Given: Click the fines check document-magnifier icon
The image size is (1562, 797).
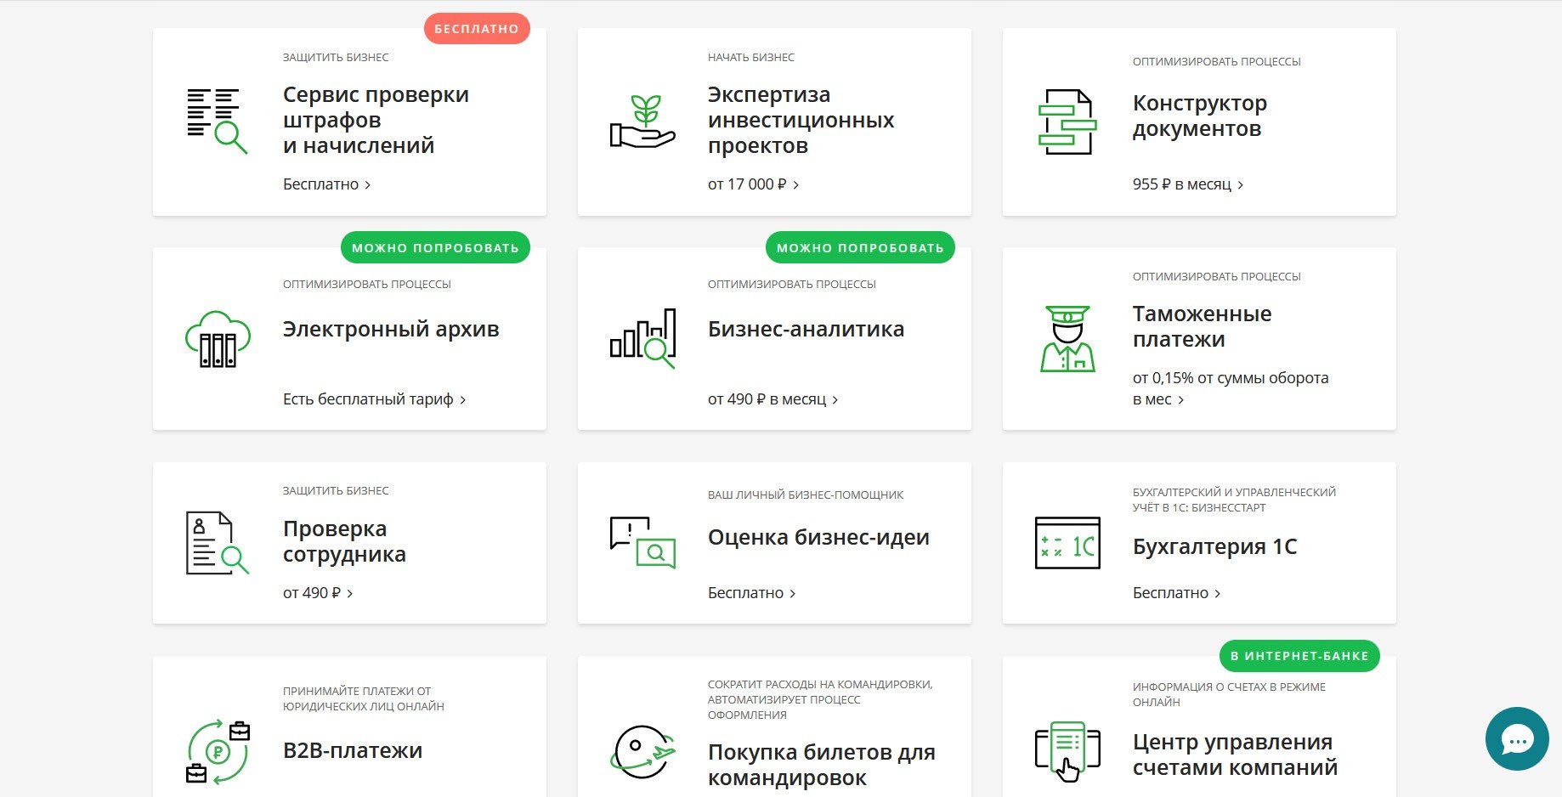Looking at the screenshot, I should [x=217, y=121].
